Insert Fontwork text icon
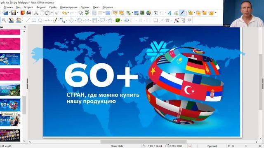The image size is (264, 148). pyautogui.click(x=170, y=13)
